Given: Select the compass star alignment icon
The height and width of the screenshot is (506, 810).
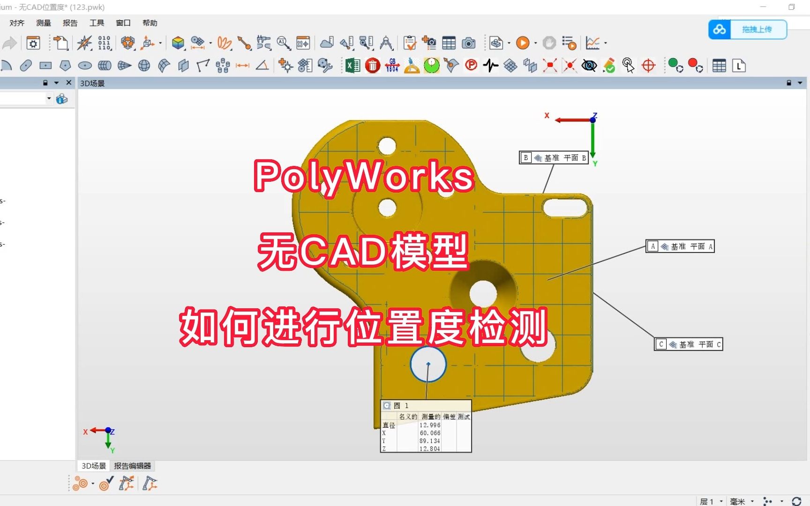Looking at the screenshot, I should pos(84,44).
